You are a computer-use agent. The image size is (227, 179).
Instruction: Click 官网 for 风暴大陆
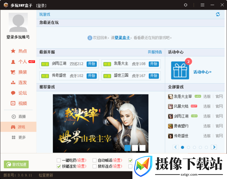tap(219, 106)
